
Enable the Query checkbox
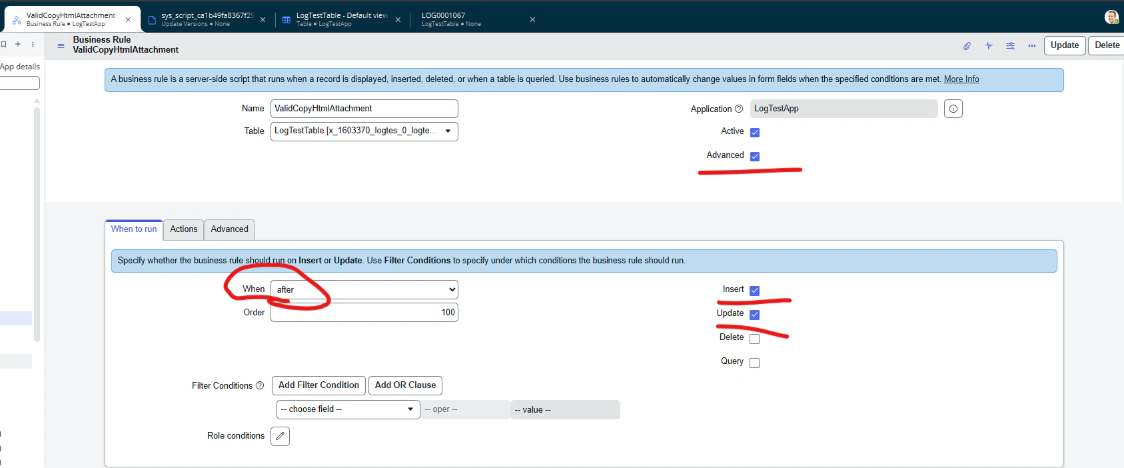[x=755, y=363]
